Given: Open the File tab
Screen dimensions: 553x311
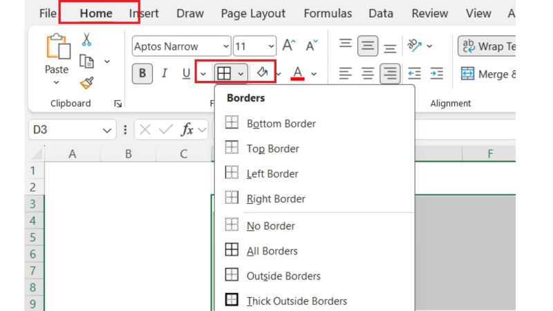Looking at the screenshot, I should tap(48, 13).
